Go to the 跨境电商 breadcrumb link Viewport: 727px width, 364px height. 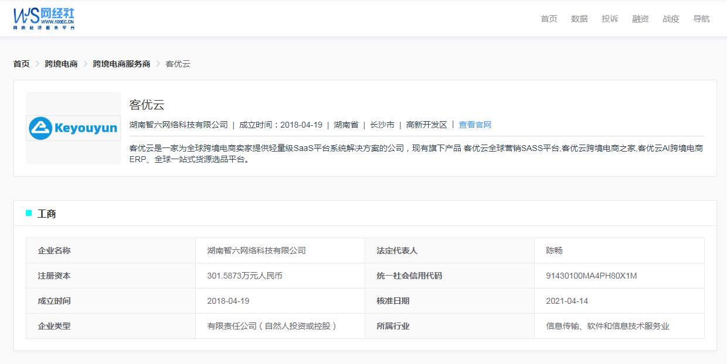[61, 64]
